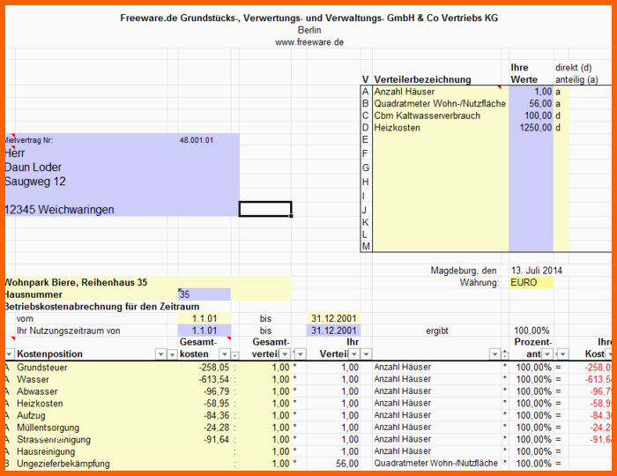This screenshot has width=617, height=476.
Task: Select the Mietvertrag number 48.001.01 cell
Action: tap(197, 139)
